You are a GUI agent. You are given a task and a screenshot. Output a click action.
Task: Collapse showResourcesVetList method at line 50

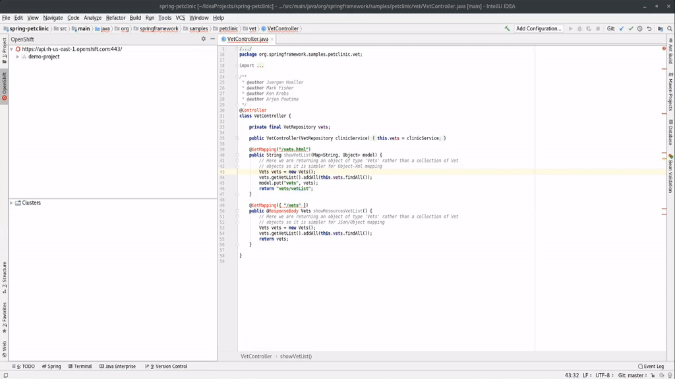click(x=237, y=211)
